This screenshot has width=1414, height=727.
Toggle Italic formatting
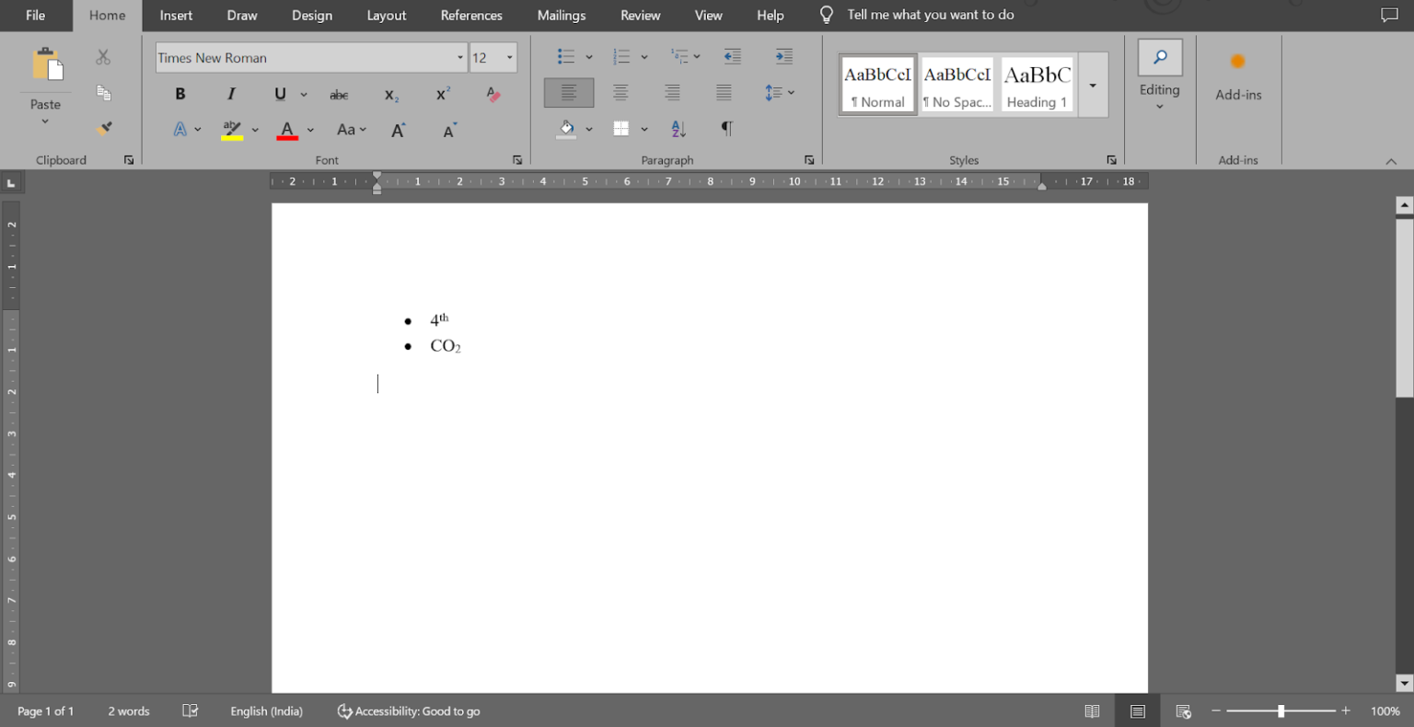coord(231,94)
